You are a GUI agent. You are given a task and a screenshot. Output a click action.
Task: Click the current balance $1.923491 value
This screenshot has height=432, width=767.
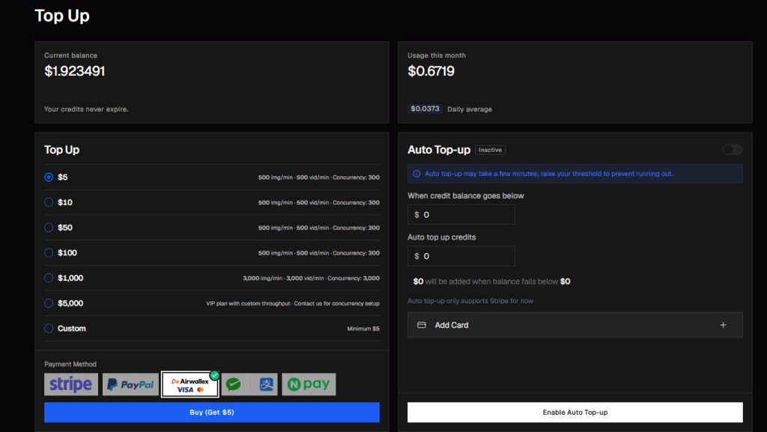pos(75,71)
